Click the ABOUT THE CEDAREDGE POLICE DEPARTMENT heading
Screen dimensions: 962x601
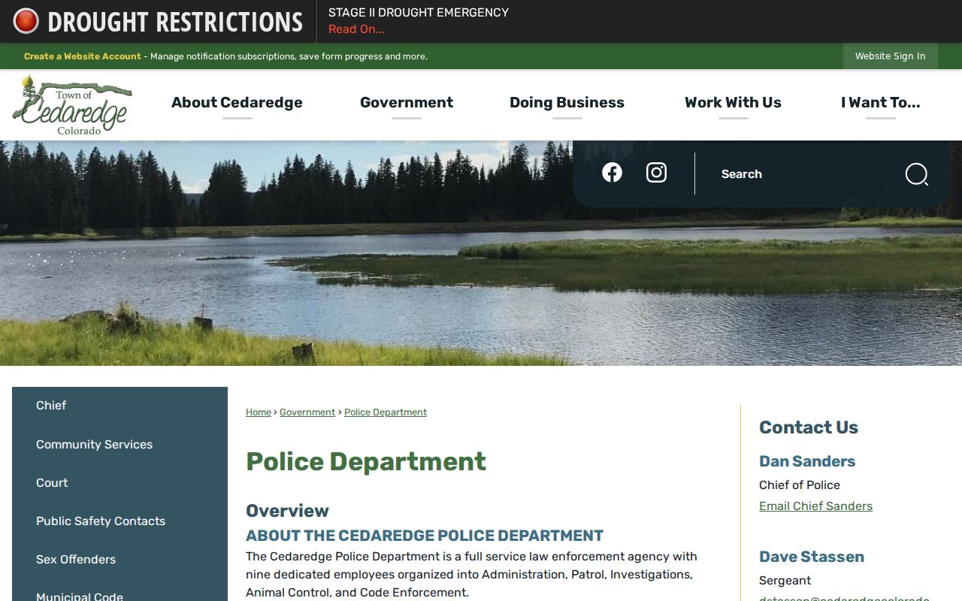click(425, 536)
